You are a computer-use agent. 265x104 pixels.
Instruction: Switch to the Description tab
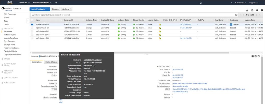37,62
